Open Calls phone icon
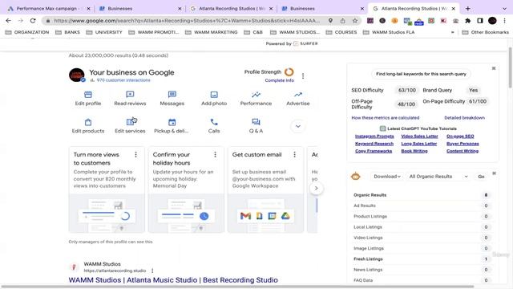The width and height of the screenshot is (513, 289). [214, 122]
